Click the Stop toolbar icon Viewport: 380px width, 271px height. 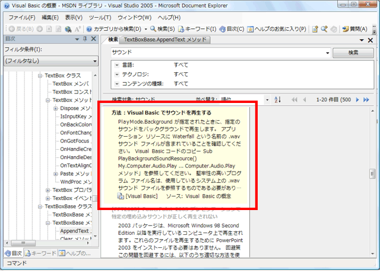click(x=49, y=29)
